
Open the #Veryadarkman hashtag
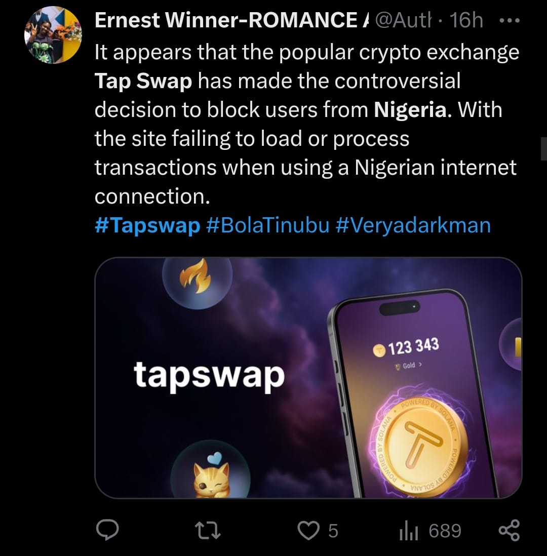413,225
